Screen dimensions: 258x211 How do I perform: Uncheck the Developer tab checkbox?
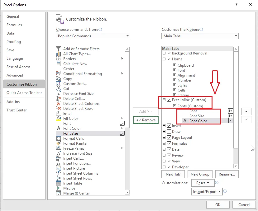(x=169, y=167)
